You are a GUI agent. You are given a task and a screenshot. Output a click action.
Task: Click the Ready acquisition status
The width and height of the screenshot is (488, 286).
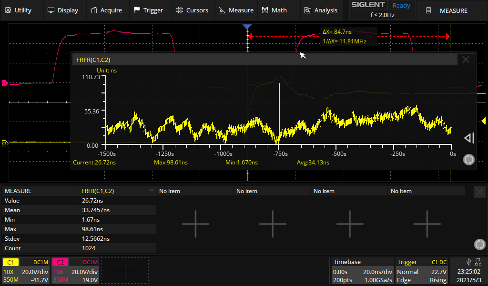401,5
